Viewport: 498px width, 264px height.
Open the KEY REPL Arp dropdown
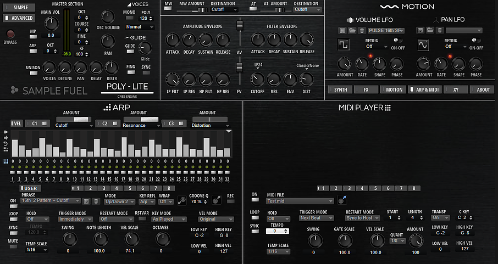click(x=147, y=201)
